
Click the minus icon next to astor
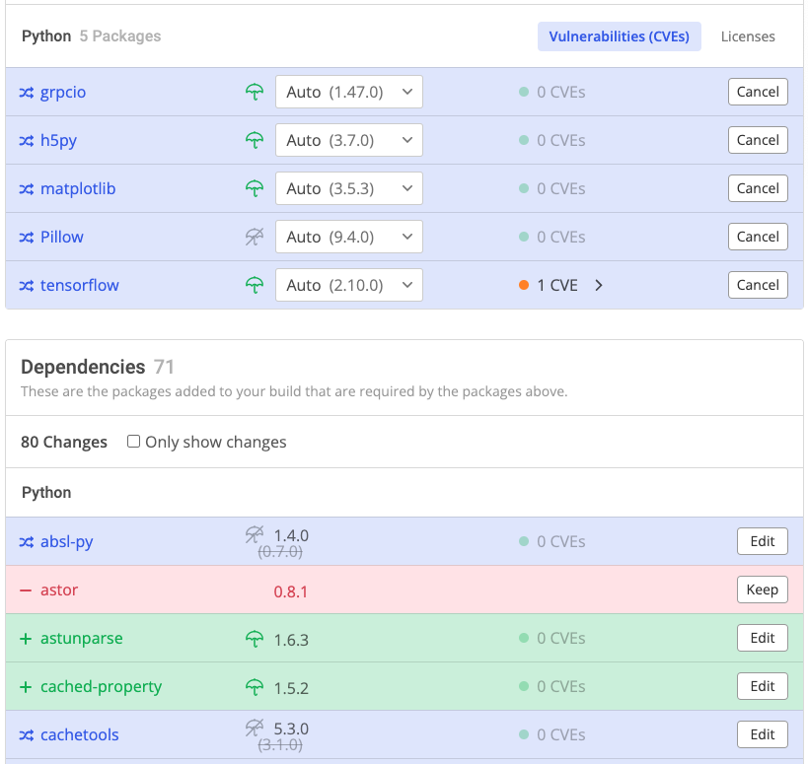pyautogui.click(x=25, y=590)
